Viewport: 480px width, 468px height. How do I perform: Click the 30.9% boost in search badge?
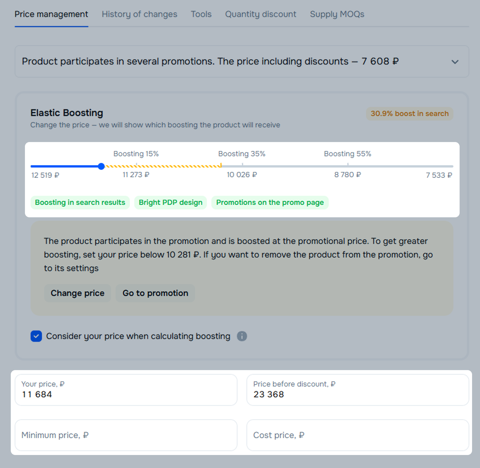click(x=409, y=114)
